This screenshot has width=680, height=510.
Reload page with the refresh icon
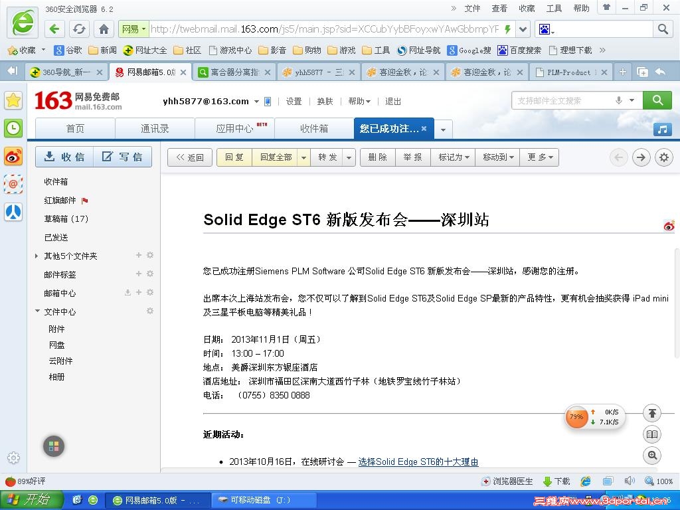79,29
